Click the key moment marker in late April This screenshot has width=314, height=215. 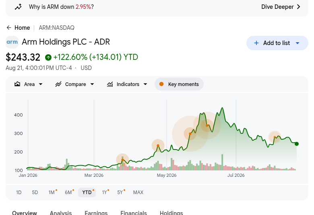pos(158,145)
